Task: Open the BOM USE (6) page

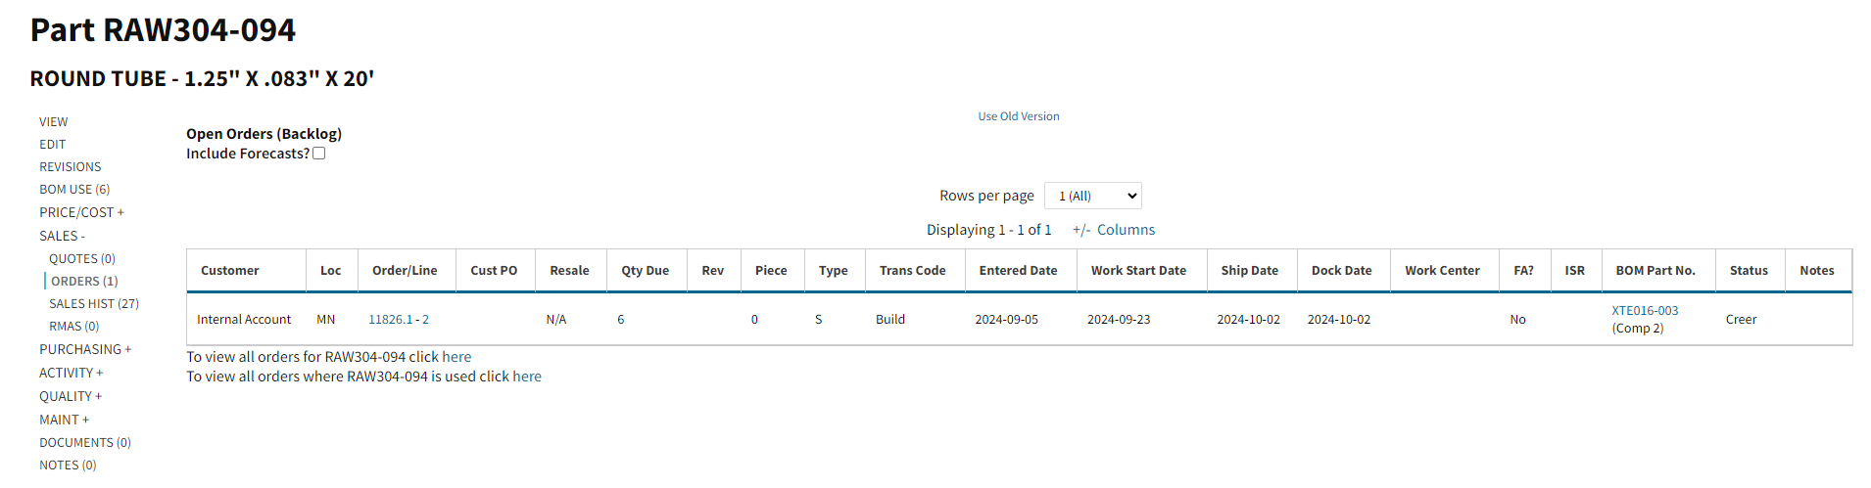Action: 74,190
